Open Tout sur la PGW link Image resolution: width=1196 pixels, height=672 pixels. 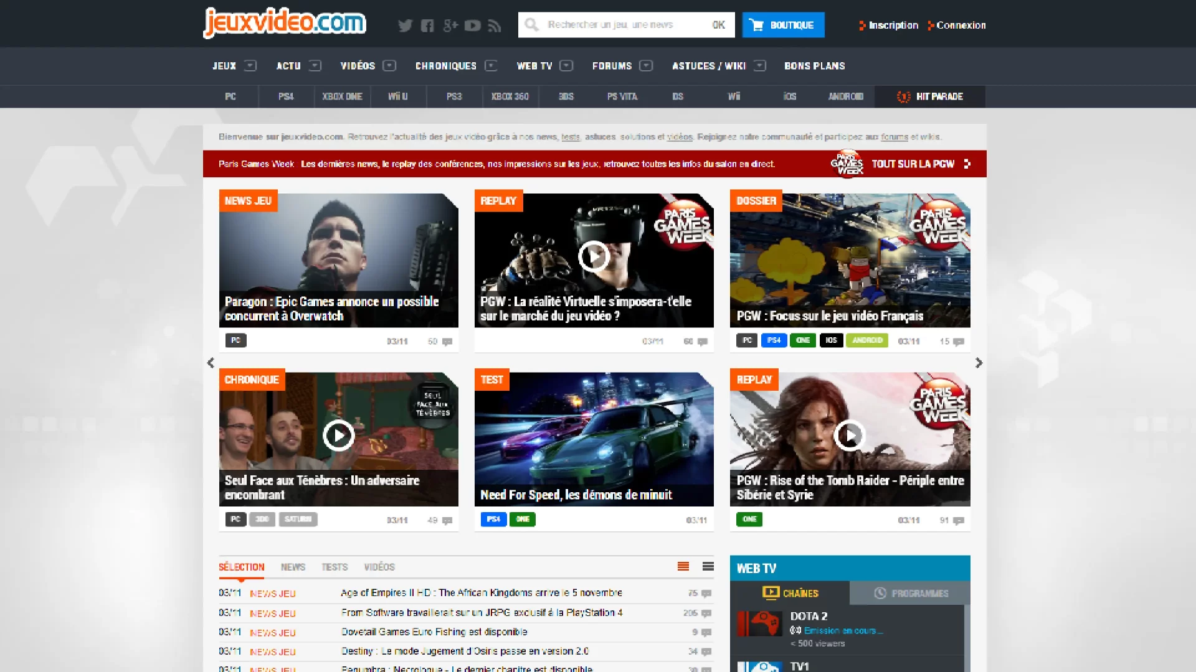(913, 164)
